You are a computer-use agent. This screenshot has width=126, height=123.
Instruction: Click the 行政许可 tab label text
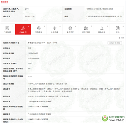click(x=7, y=32)
